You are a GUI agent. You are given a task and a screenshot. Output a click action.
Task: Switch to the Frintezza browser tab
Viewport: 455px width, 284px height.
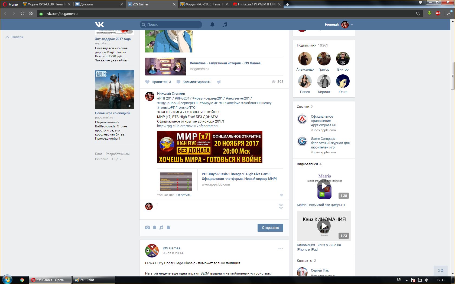[257, 4]
